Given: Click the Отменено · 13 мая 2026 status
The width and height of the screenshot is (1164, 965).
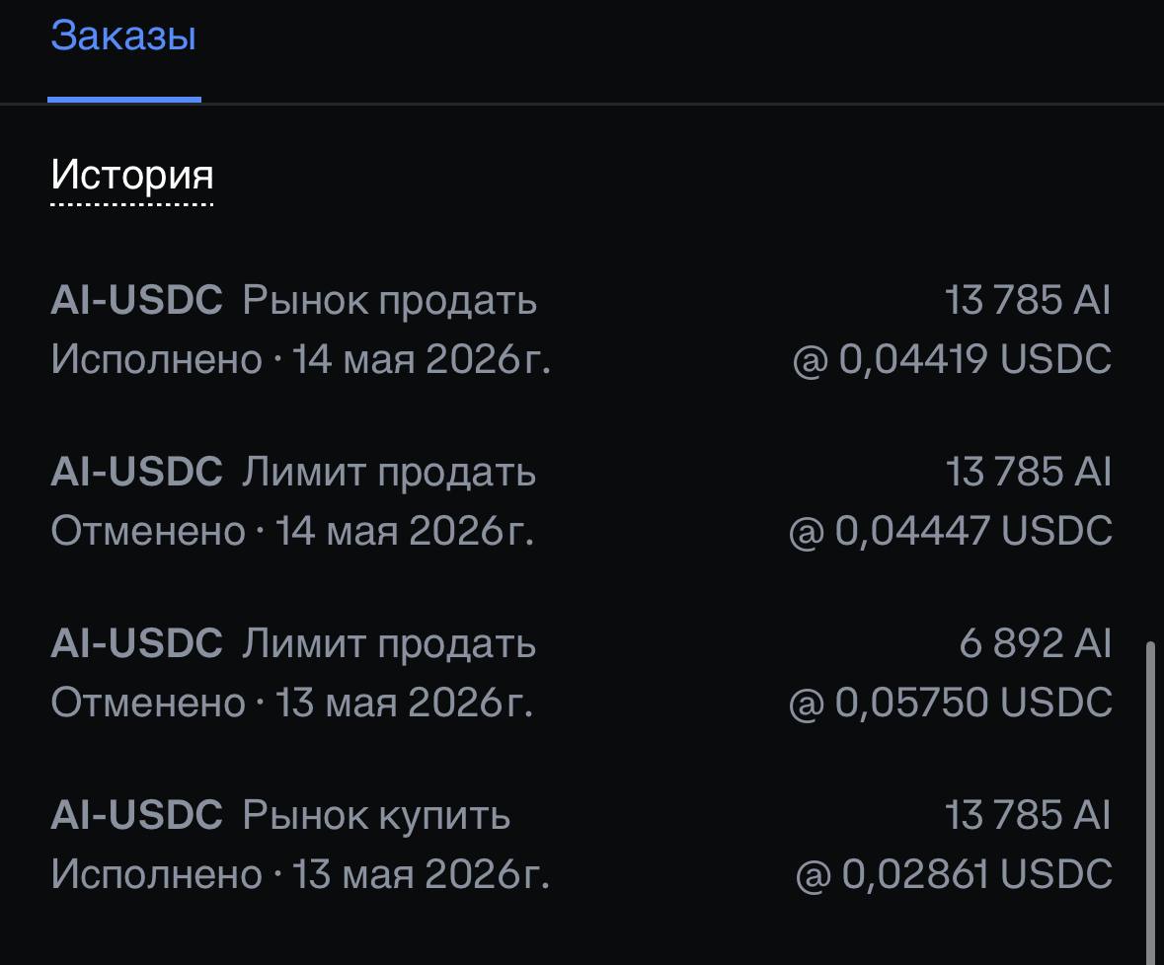Looking at the screenshot, I should coord(292,703).
